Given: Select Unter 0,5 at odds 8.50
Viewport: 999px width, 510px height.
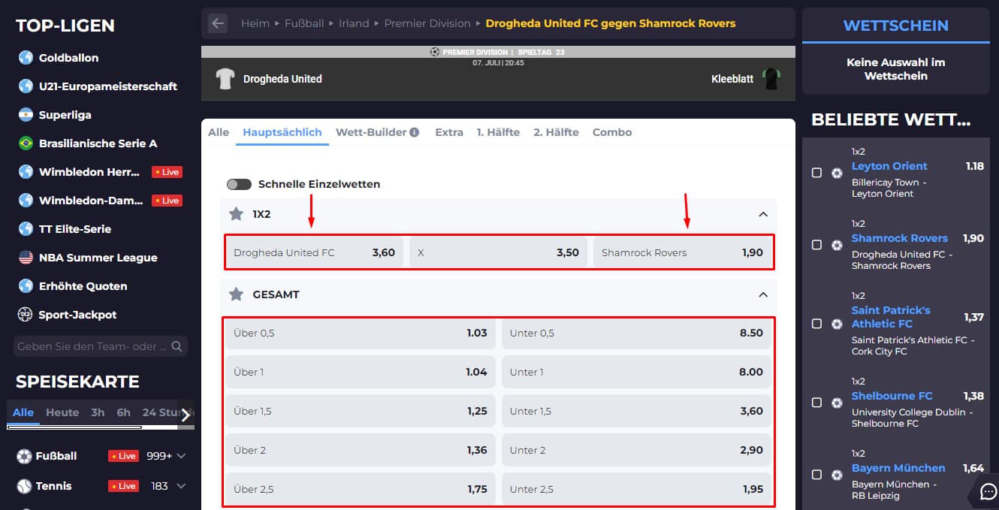Looking at the screenshot, I should (x=636, y=333).
